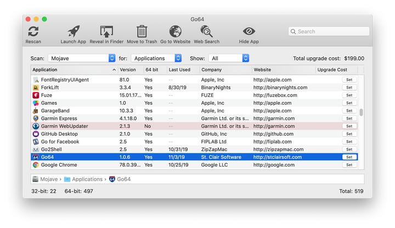Click Set button for Go2Shell
Screen dimensions: 395x228
point(349,150)
